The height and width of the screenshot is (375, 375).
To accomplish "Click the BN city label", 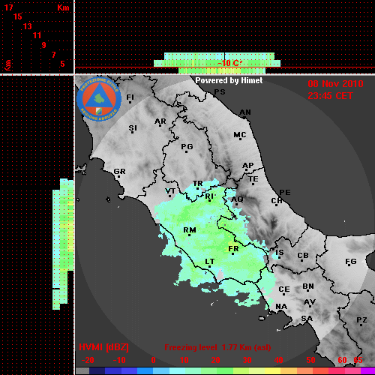I will pos(308,286).
